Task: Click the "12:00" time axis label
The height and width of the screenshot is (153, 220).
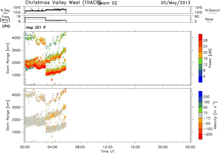Action: click(x=108, y=147)
